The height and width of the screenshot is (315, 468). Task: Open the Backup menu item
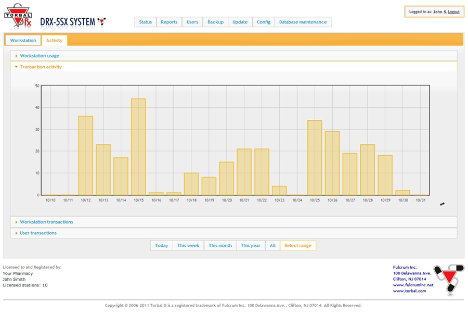pos(215,22)
